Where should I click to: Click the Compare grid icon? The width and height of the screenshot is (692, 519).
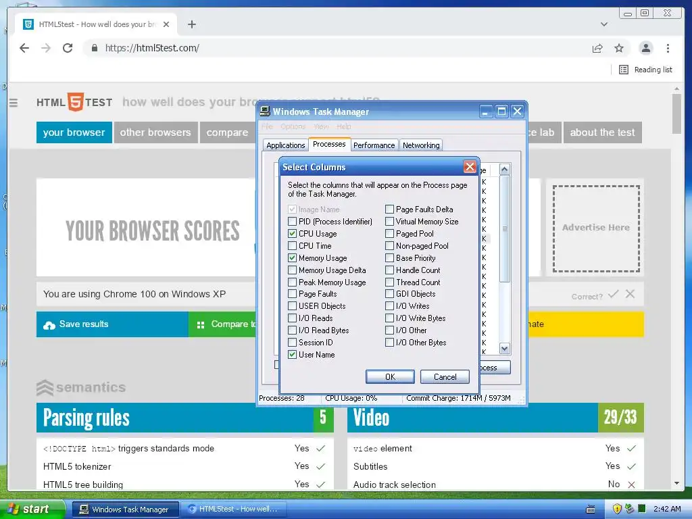[x=200, y=325]
